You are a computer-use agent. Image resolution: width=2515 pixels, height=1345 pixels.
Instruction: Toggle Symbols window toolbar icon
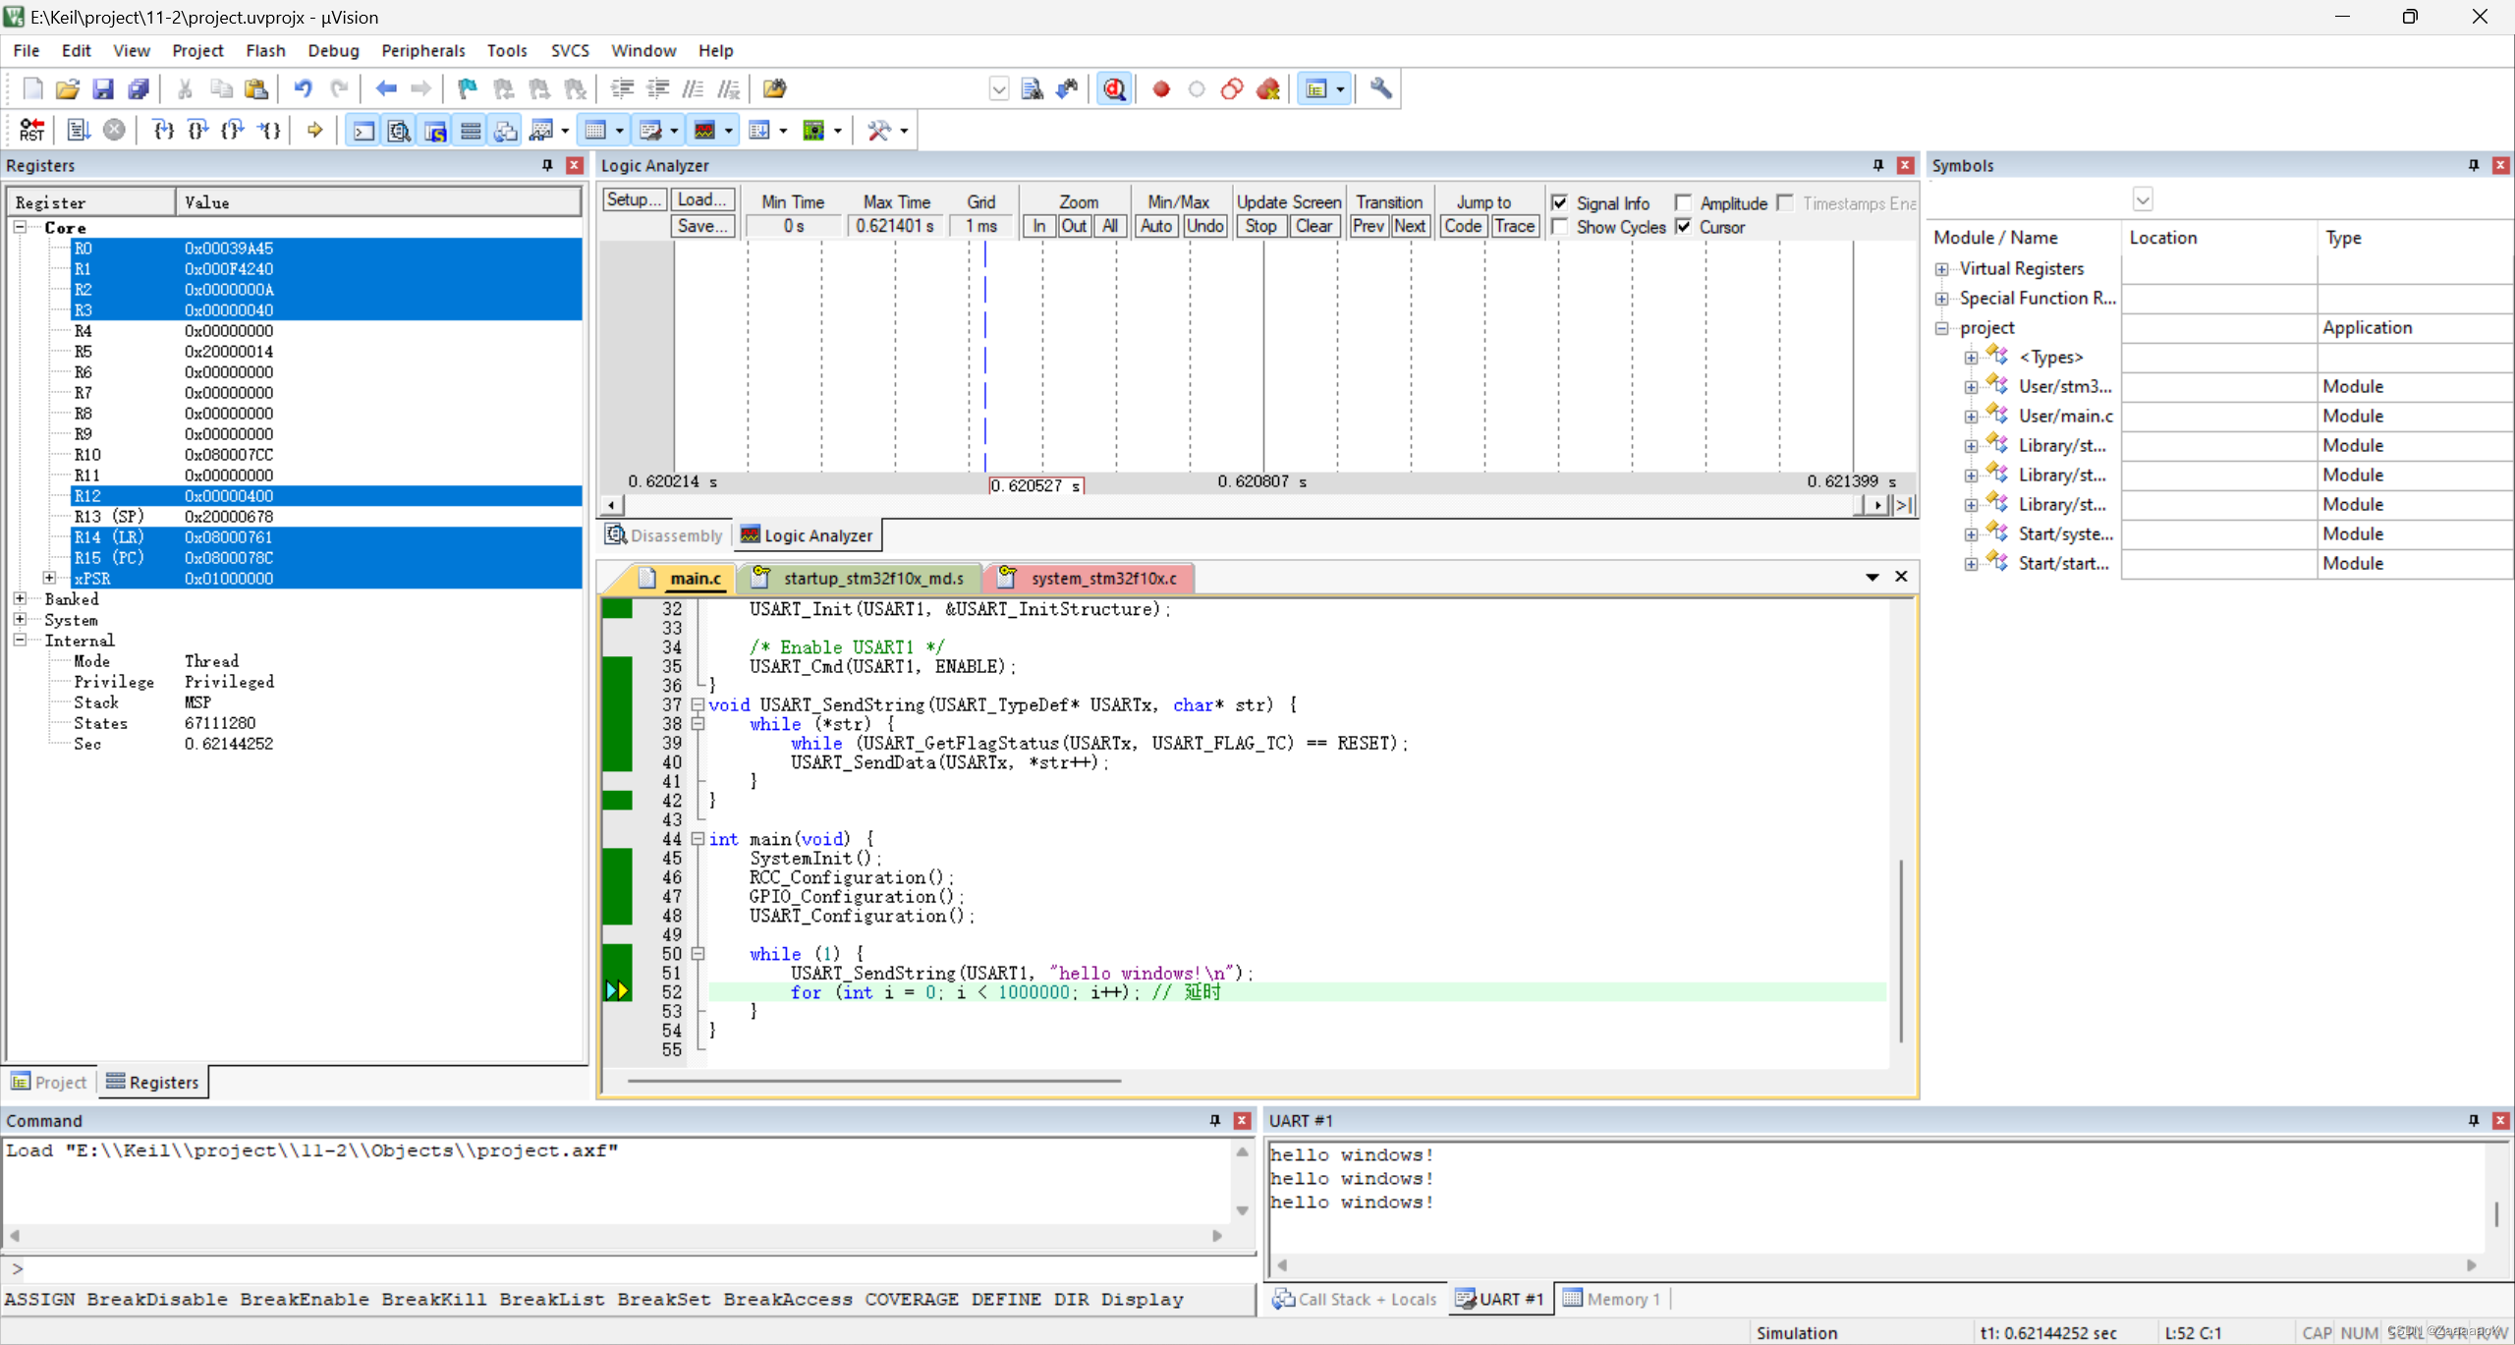[x=435, y=130]
